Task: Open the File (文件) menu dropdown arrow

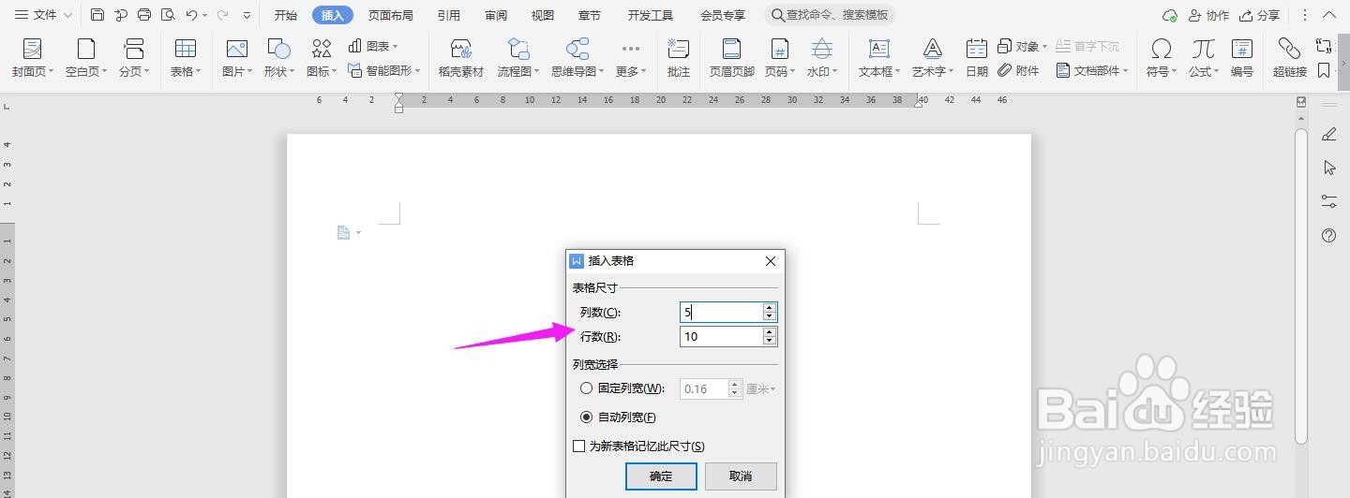Action: (67, 15)
